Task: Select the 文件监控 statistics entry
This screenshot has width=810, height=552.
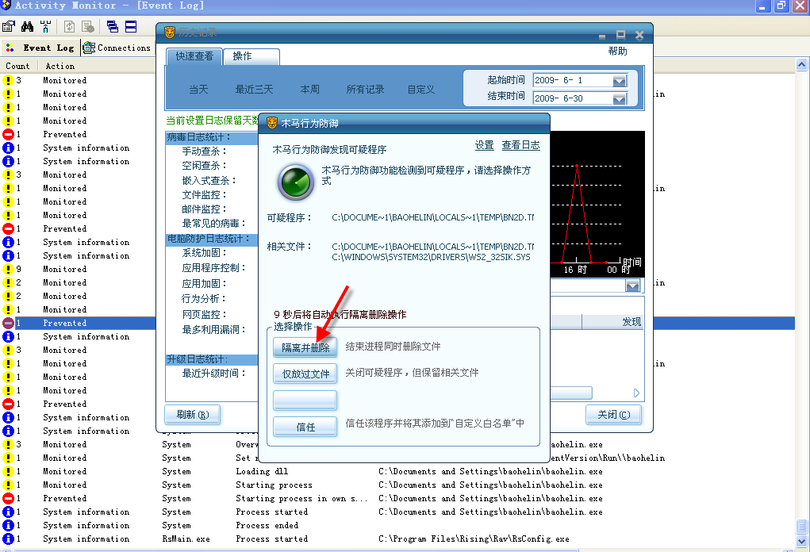Action: click(204, 194)
